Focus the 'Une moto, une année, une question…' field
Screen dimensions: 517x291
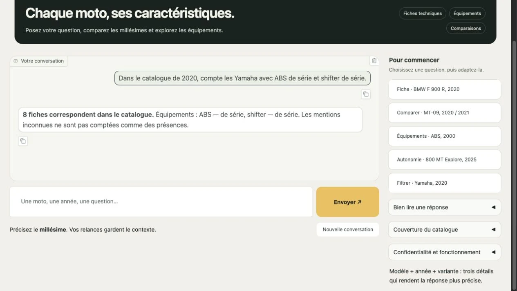161,202
